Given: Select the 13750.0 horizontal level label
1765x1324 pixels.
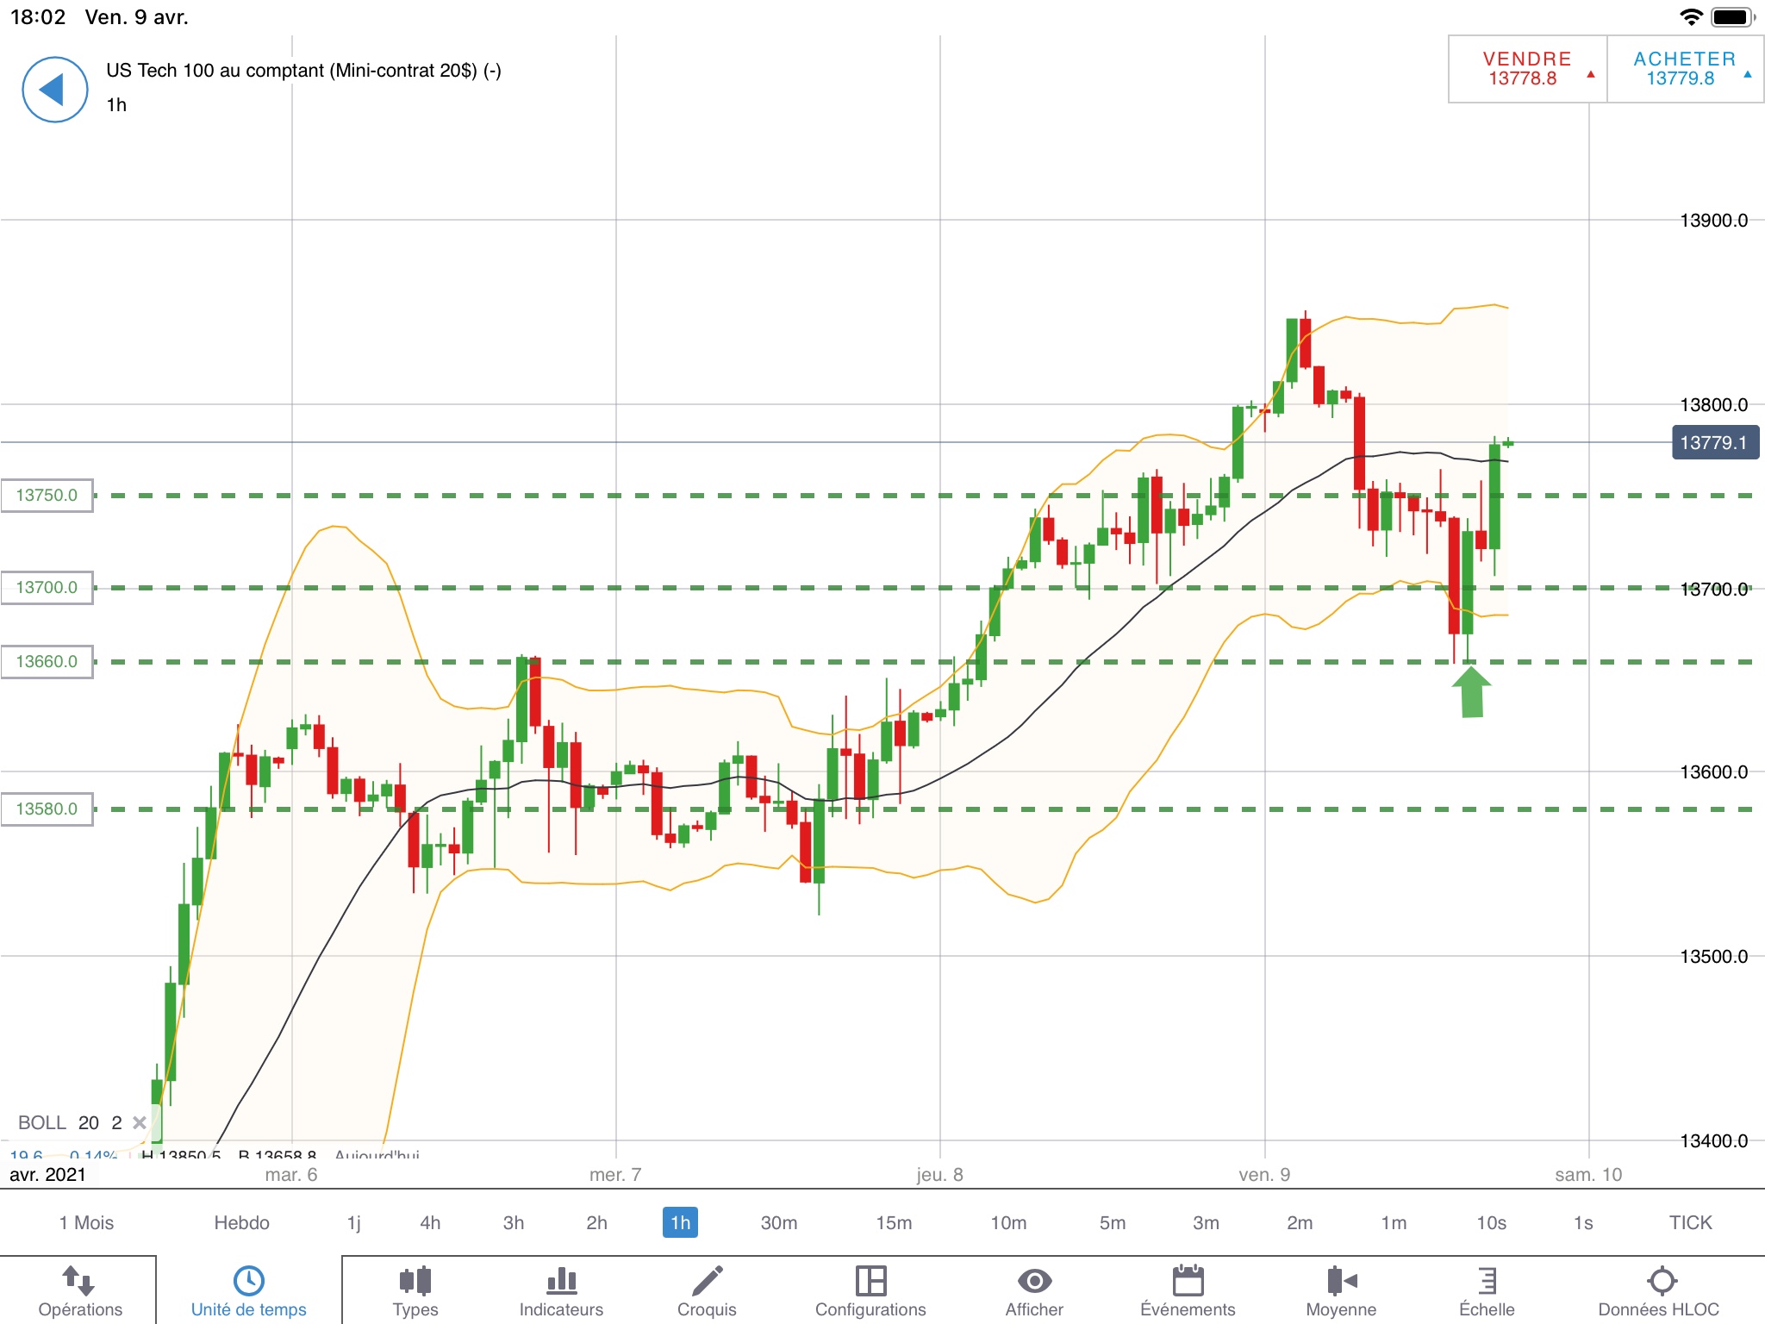Looking at the screenshot, I should coord(47,496).
